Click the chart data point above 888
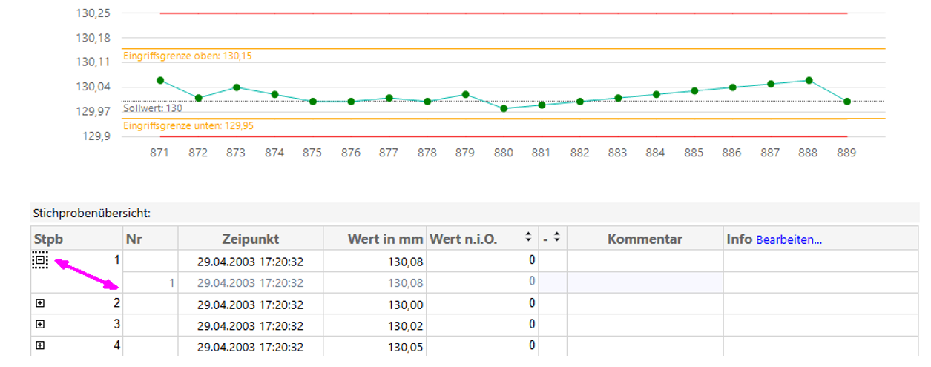This screenshot has width=931, height=367. pos(809,80)
